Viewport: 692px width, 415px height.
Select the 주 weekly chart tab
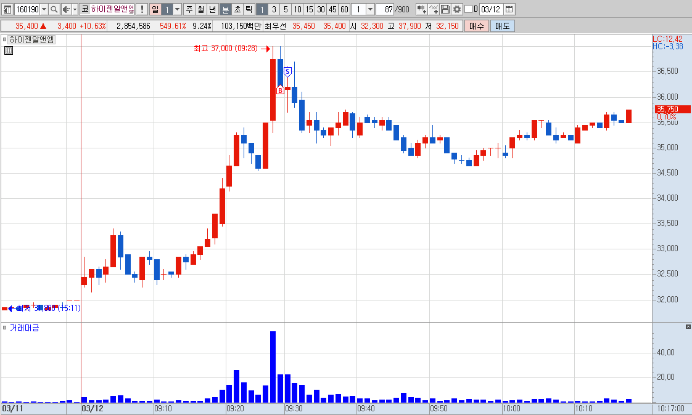pyautogui.click(x=189, y=9)
